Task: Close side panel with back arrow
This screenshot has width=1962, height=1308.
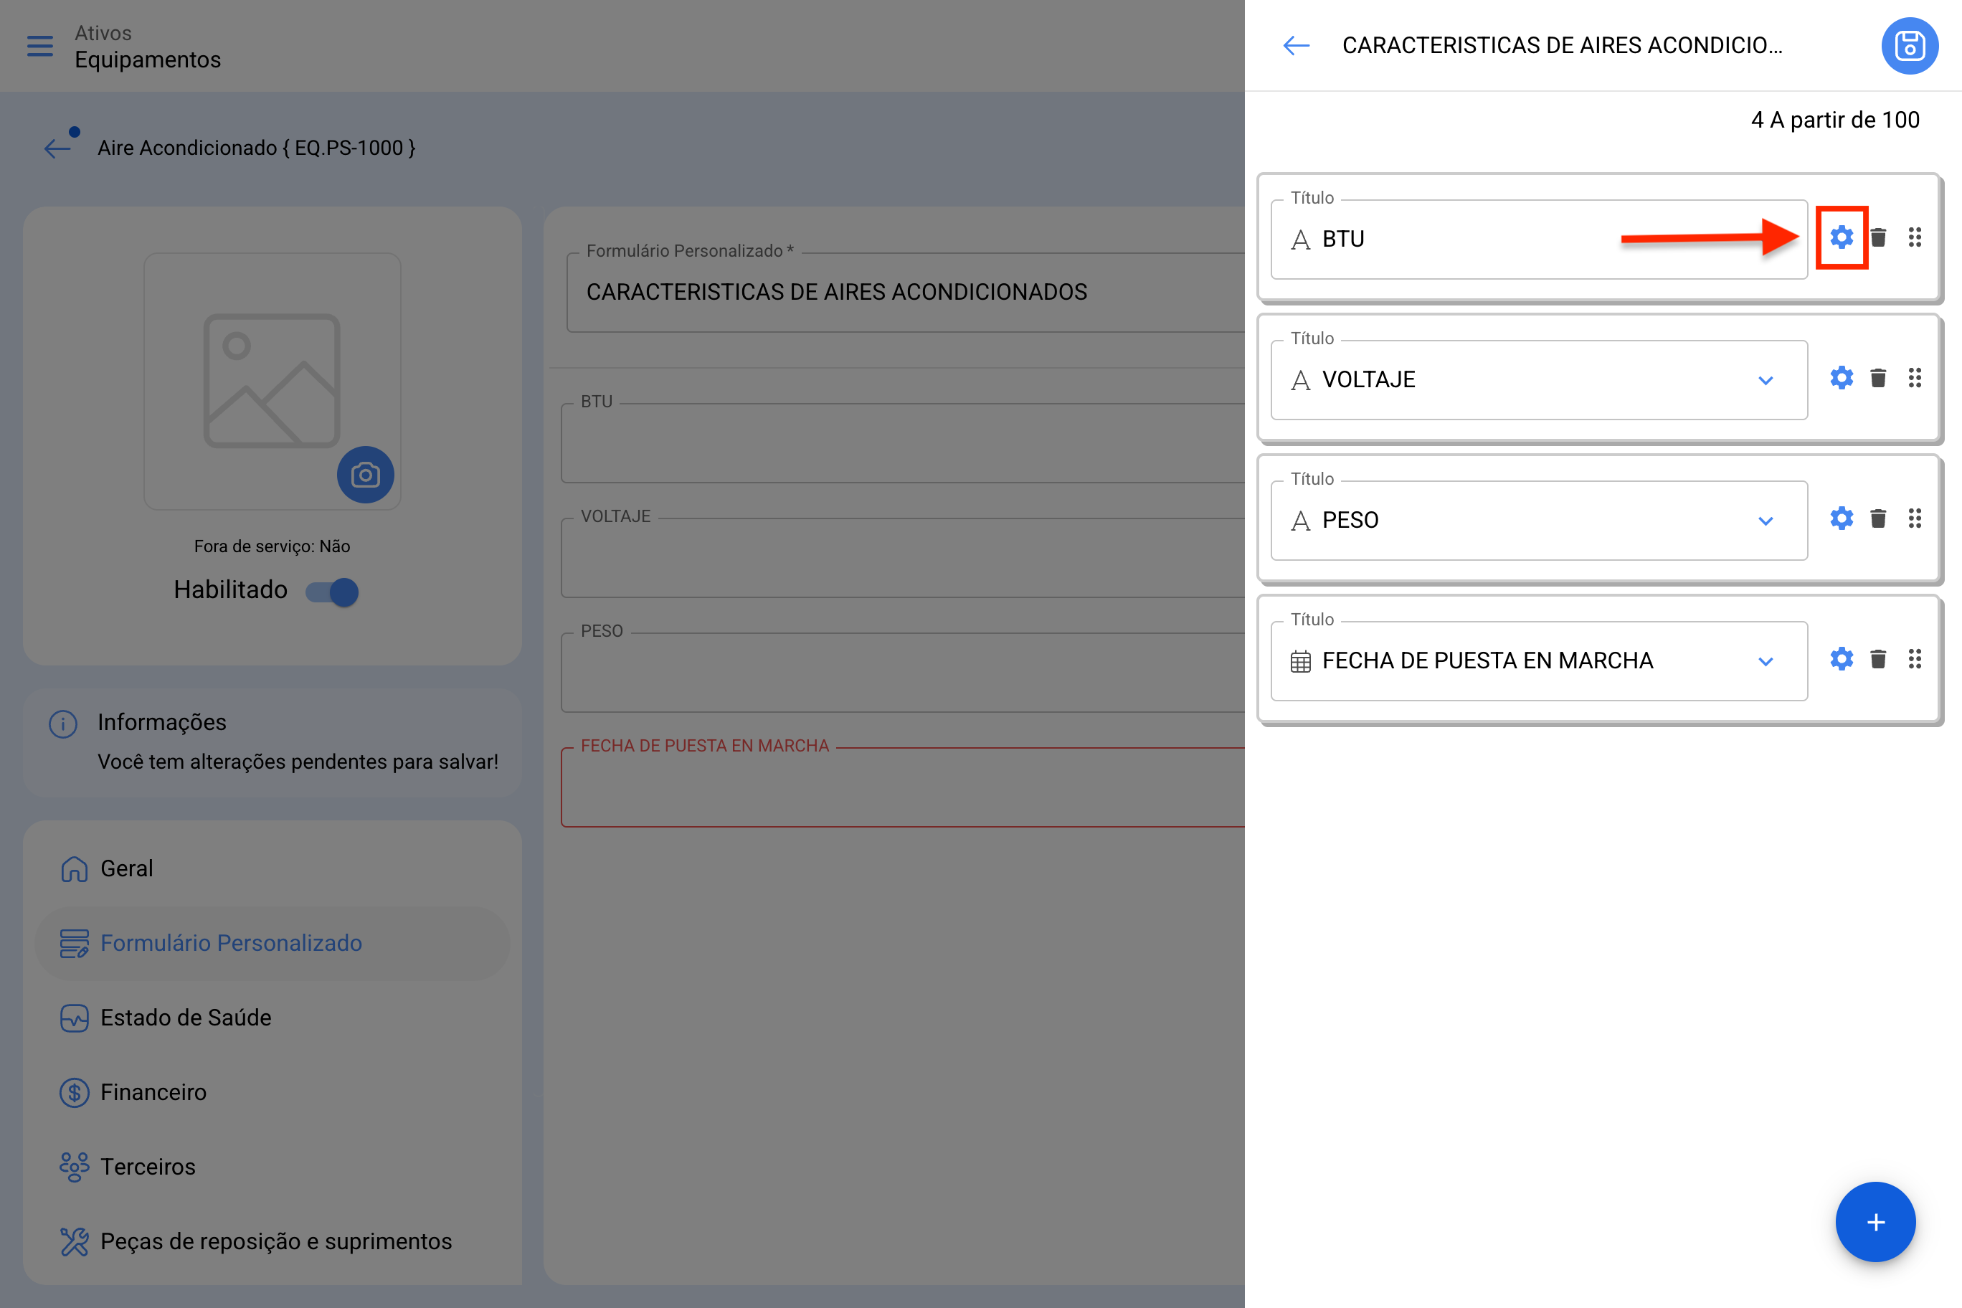Action: 1297,46
